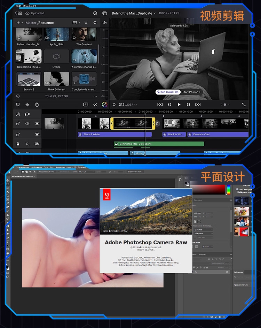Image resolution: width=261 pixels, height=328 pixels.
Task: Open Photoshop Слои menu
Action: tap(46, 167)
